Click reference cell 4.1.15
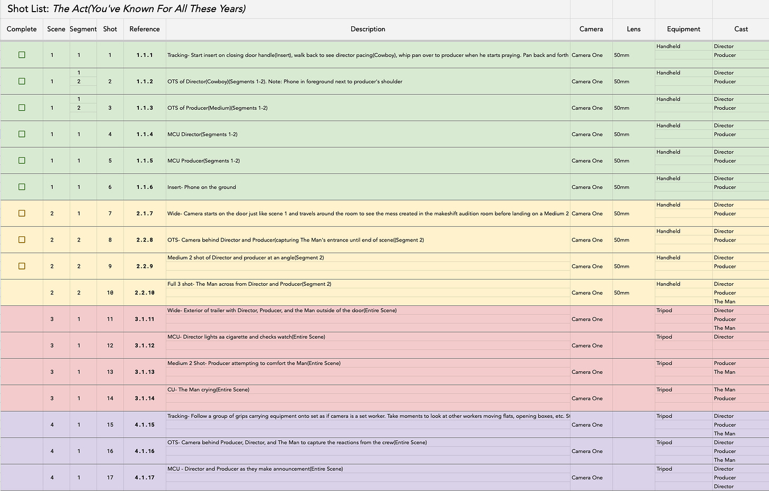 click(145, 424)
